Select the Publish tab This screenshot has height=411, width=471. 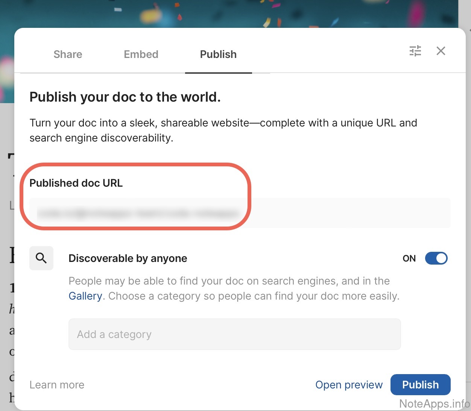pyautogui.click(x=218, y=54)
